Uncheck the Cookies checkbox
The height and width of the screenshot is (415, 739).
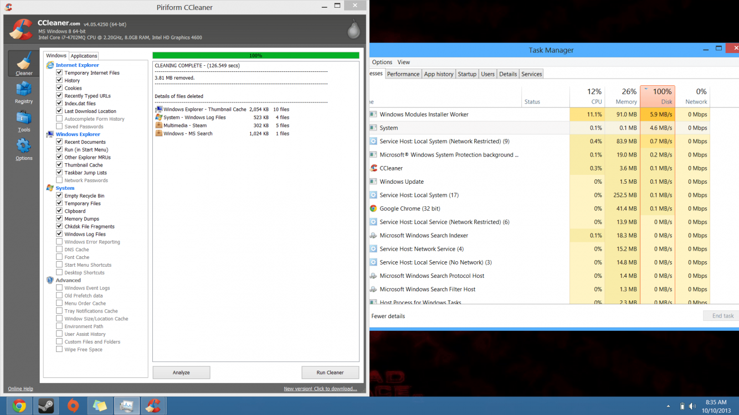[59, 88]
